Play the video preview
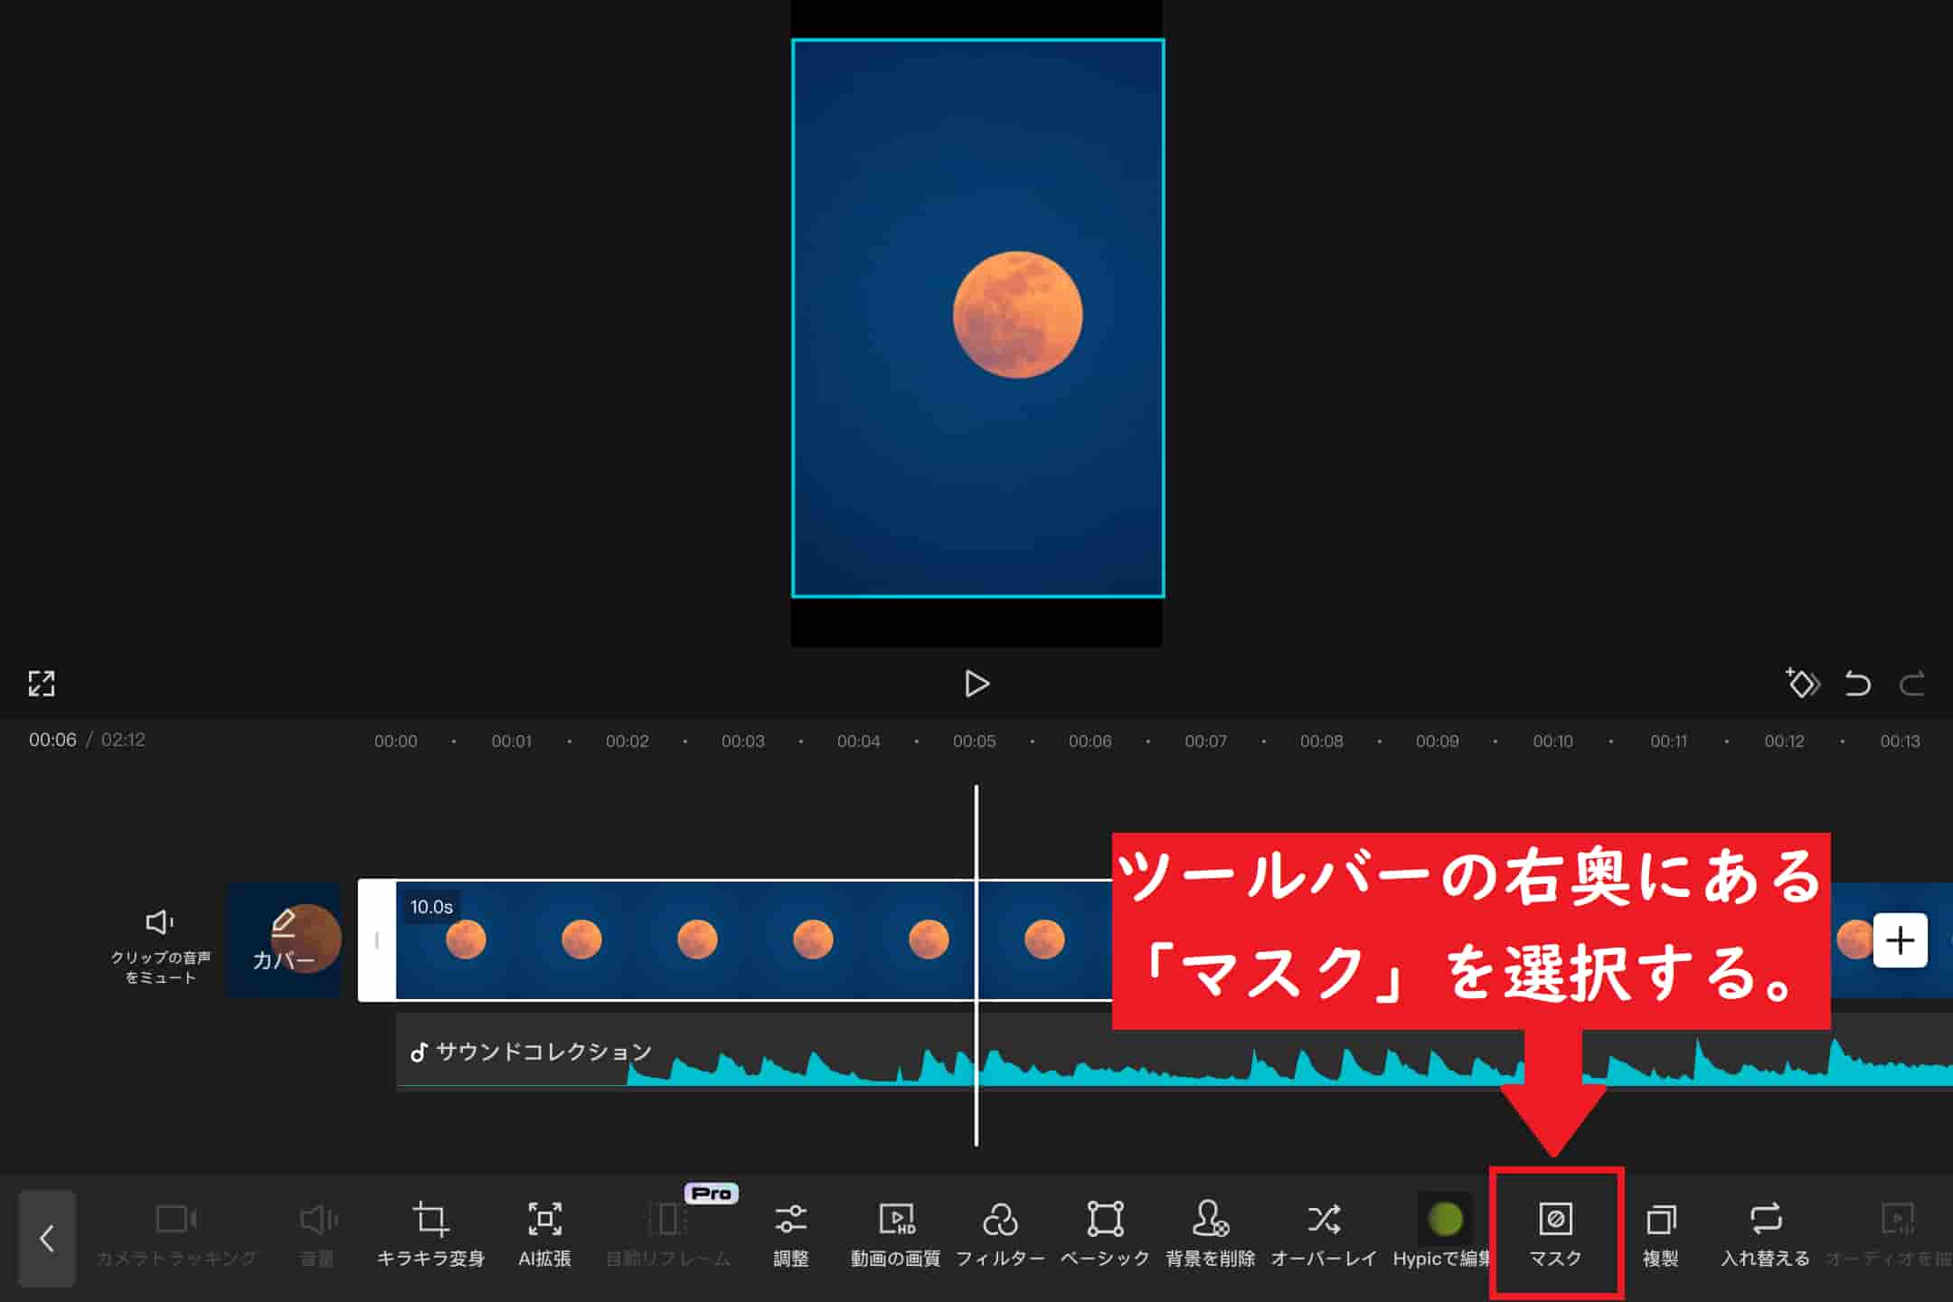 pyautogui.click(x=976, y=684)
